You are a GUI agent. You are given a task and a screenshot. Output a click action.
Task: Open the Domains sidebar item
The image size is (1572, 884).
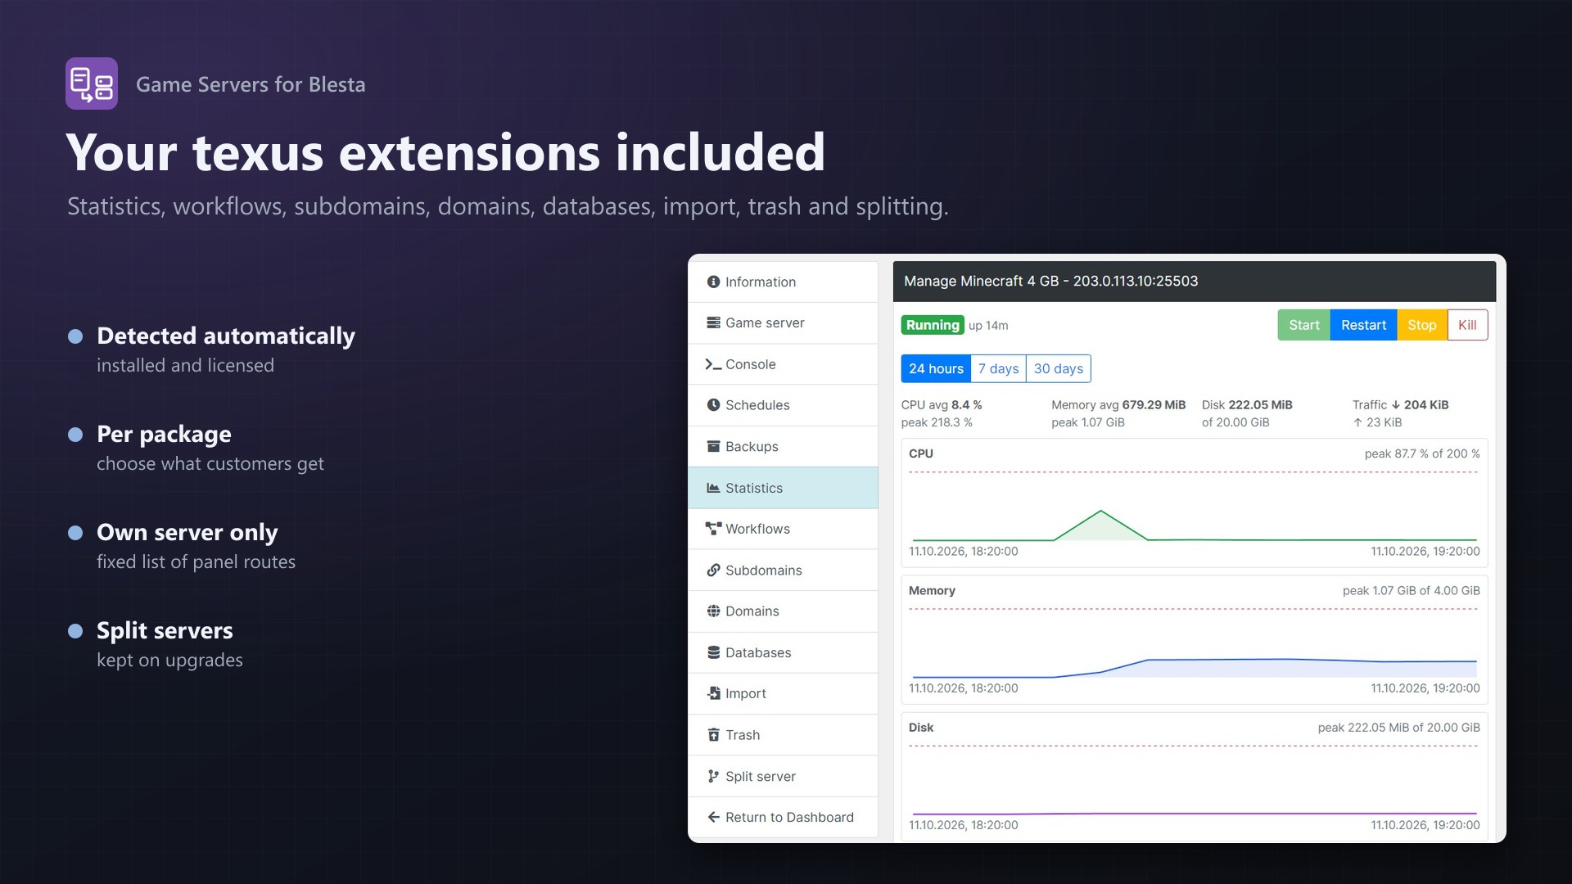pyautogui.click(x=783, y=611)
